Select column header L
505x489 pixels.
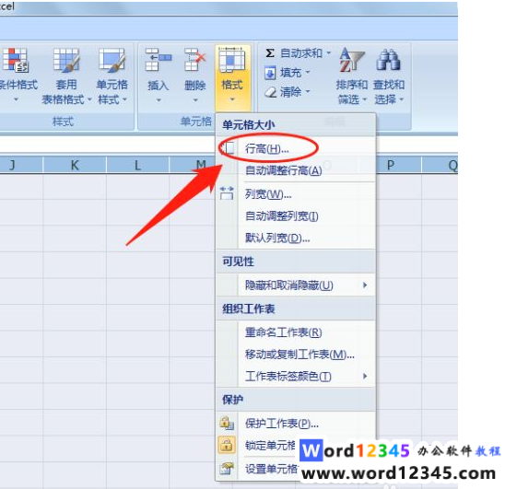[137, 165]
